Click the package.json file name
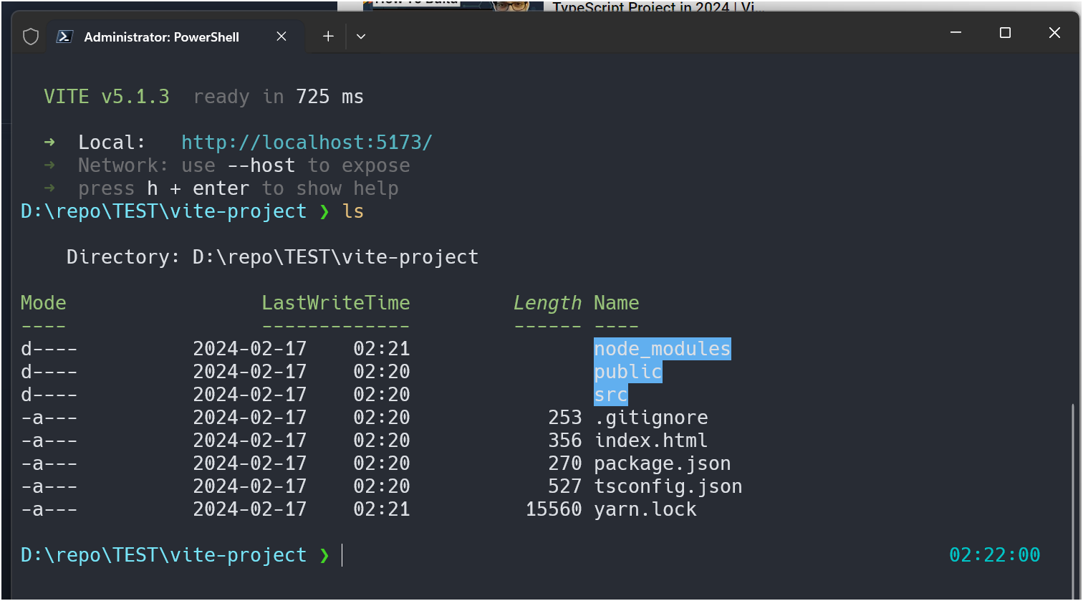 (x=663, y=463)
